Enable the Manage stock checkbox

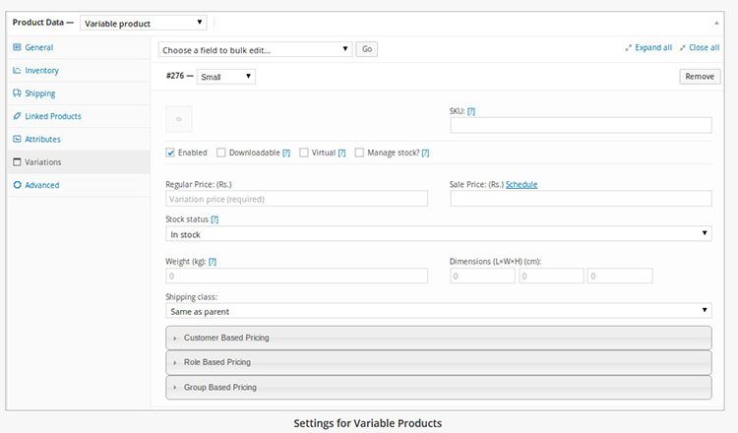pyautogui.click(x=360, y=153)
